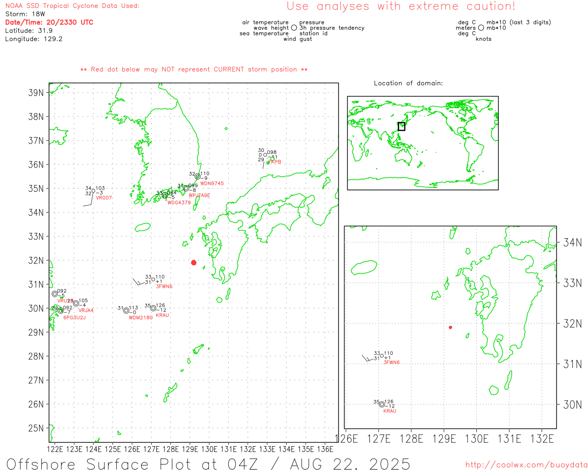This screenshot has width=588, height=470.
Task: Click 3FWN6 label in the zoomed inset map
Action: pos(391,363)
